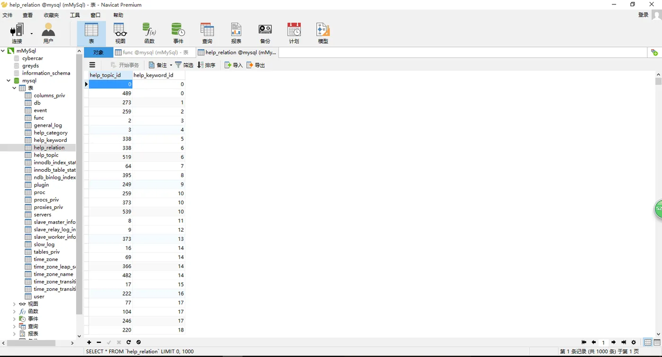Click 导入 import in table toolbar
Viewport: 662px width, 357px height.
[234, 65]
